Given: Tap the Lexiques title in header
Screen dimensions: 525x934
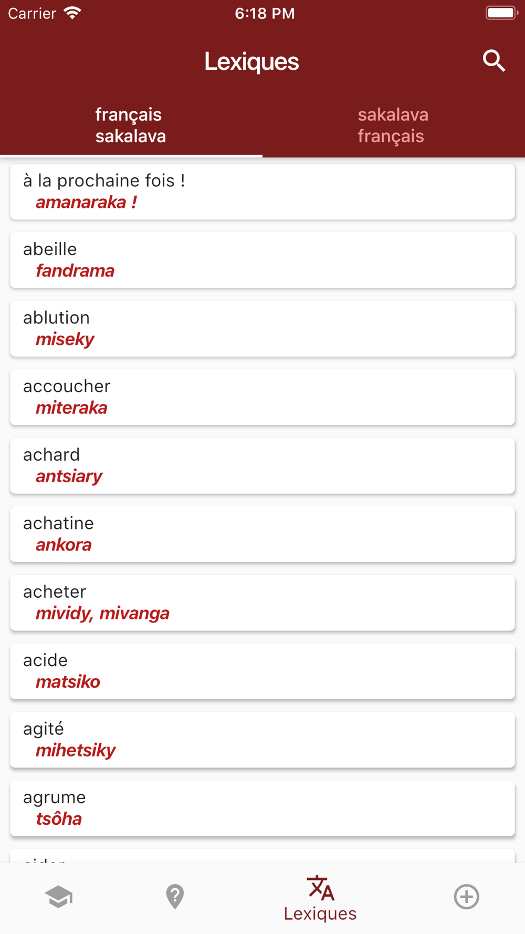Looking at the screenshot, I should click(x=251, y=61).
